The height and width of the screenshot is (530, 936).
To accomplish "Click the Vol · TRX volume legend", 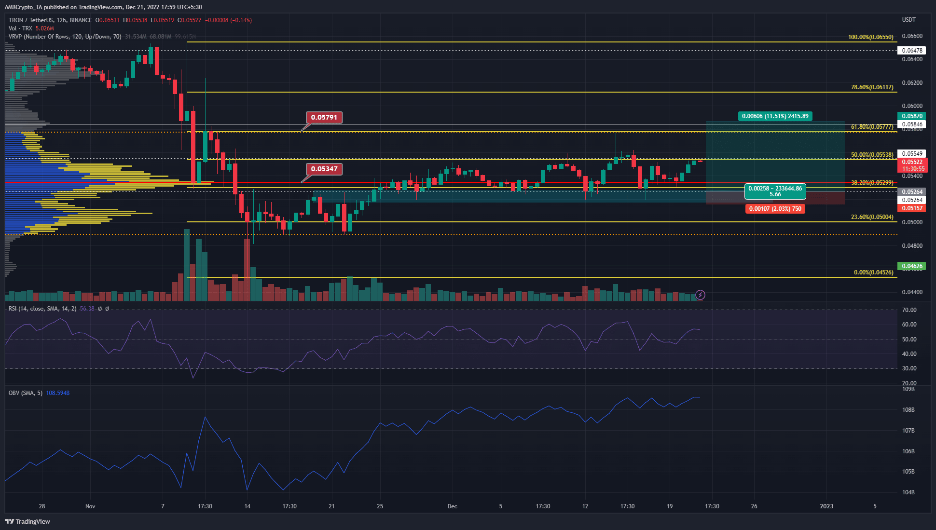I will (20, 28).
